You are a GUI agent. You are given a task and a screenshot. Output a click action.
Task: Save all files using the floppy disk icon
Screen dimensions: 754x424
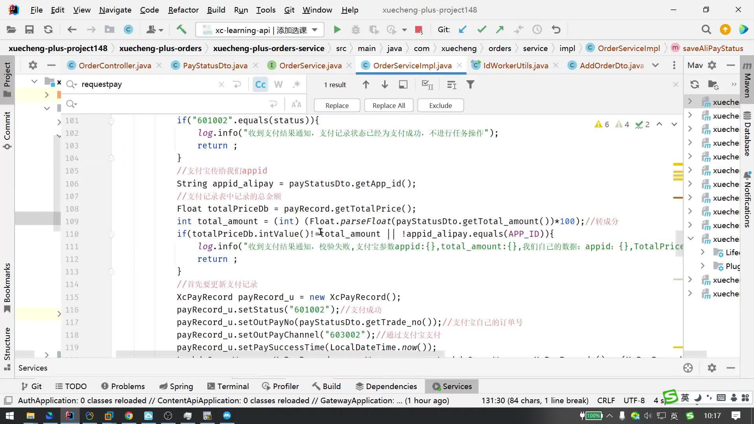[29, 29]
